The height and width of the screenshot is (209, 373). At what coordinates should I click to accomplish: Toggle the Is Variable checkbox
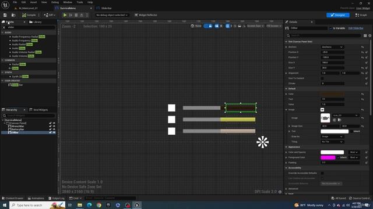[x=330, y=28]
